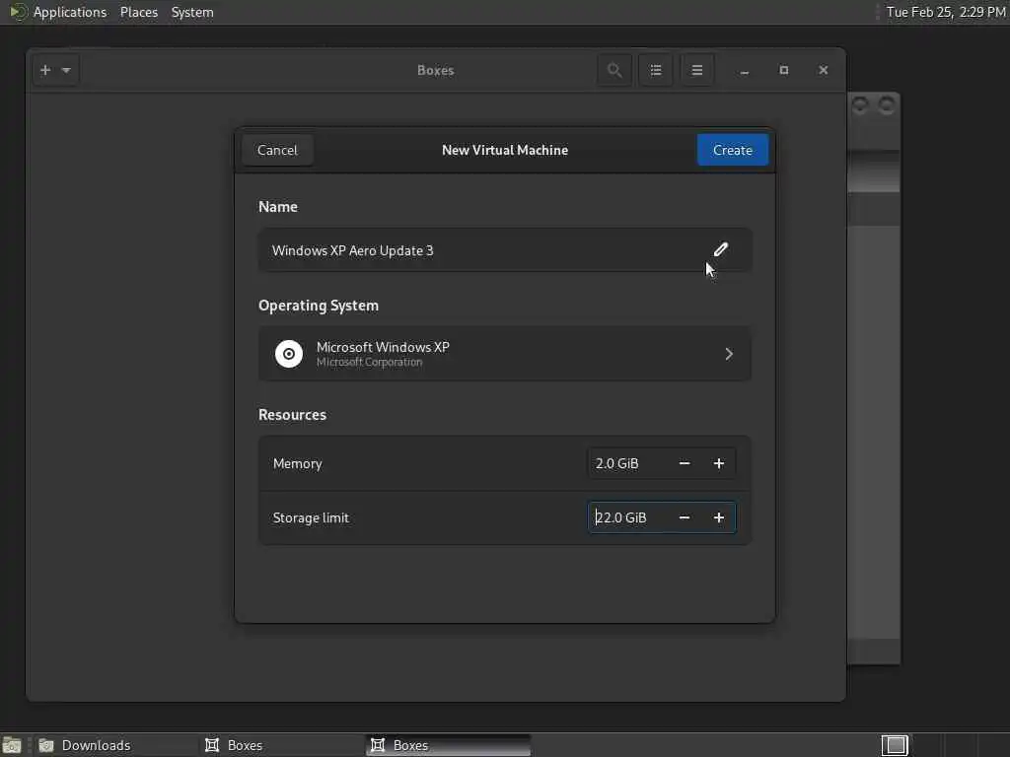Minimize the Boxes window
Screen dimensions: 1010x757
coord(745,70)
